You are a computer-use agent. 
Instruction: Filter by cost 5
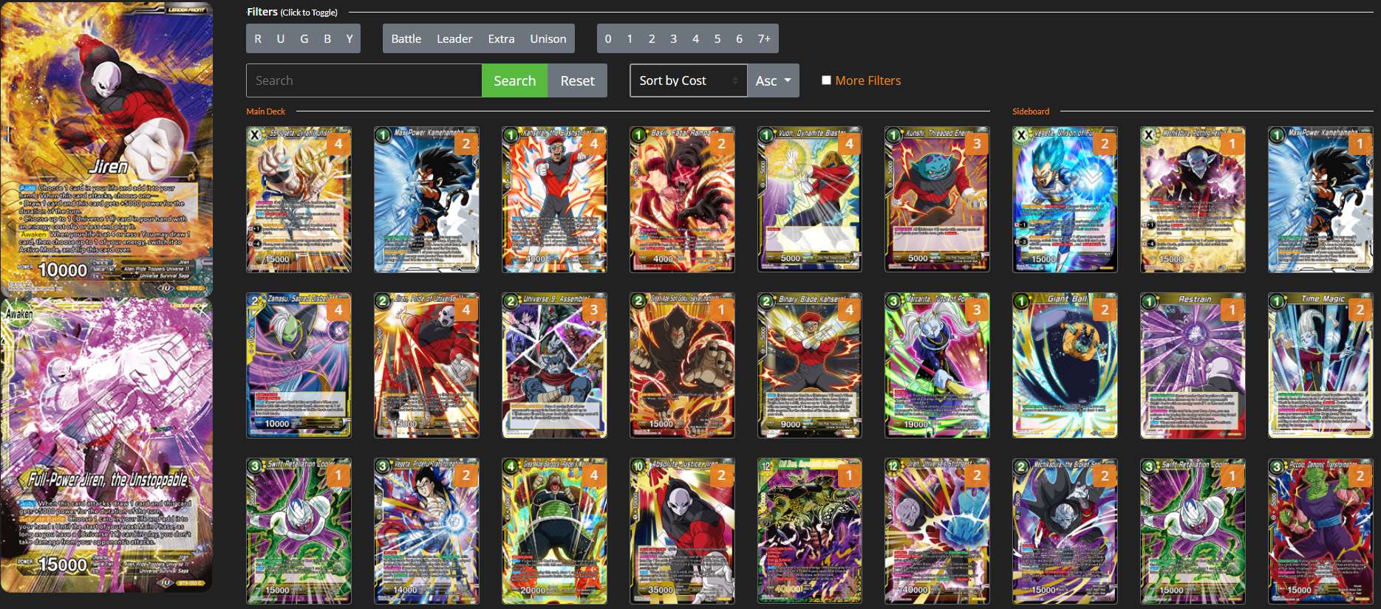[717, 39]
